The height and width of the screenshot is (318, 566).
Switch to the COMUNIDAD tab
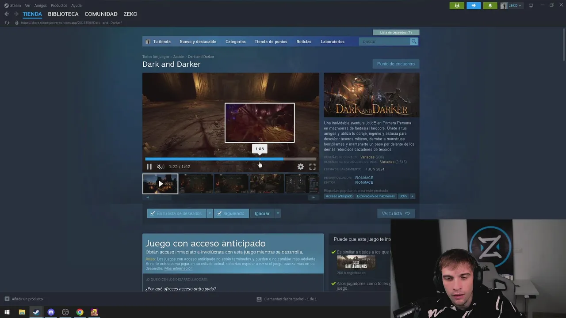coord(101,14)
